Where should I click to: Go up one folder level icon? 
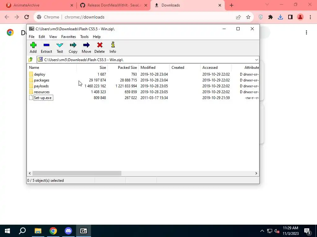31,60
